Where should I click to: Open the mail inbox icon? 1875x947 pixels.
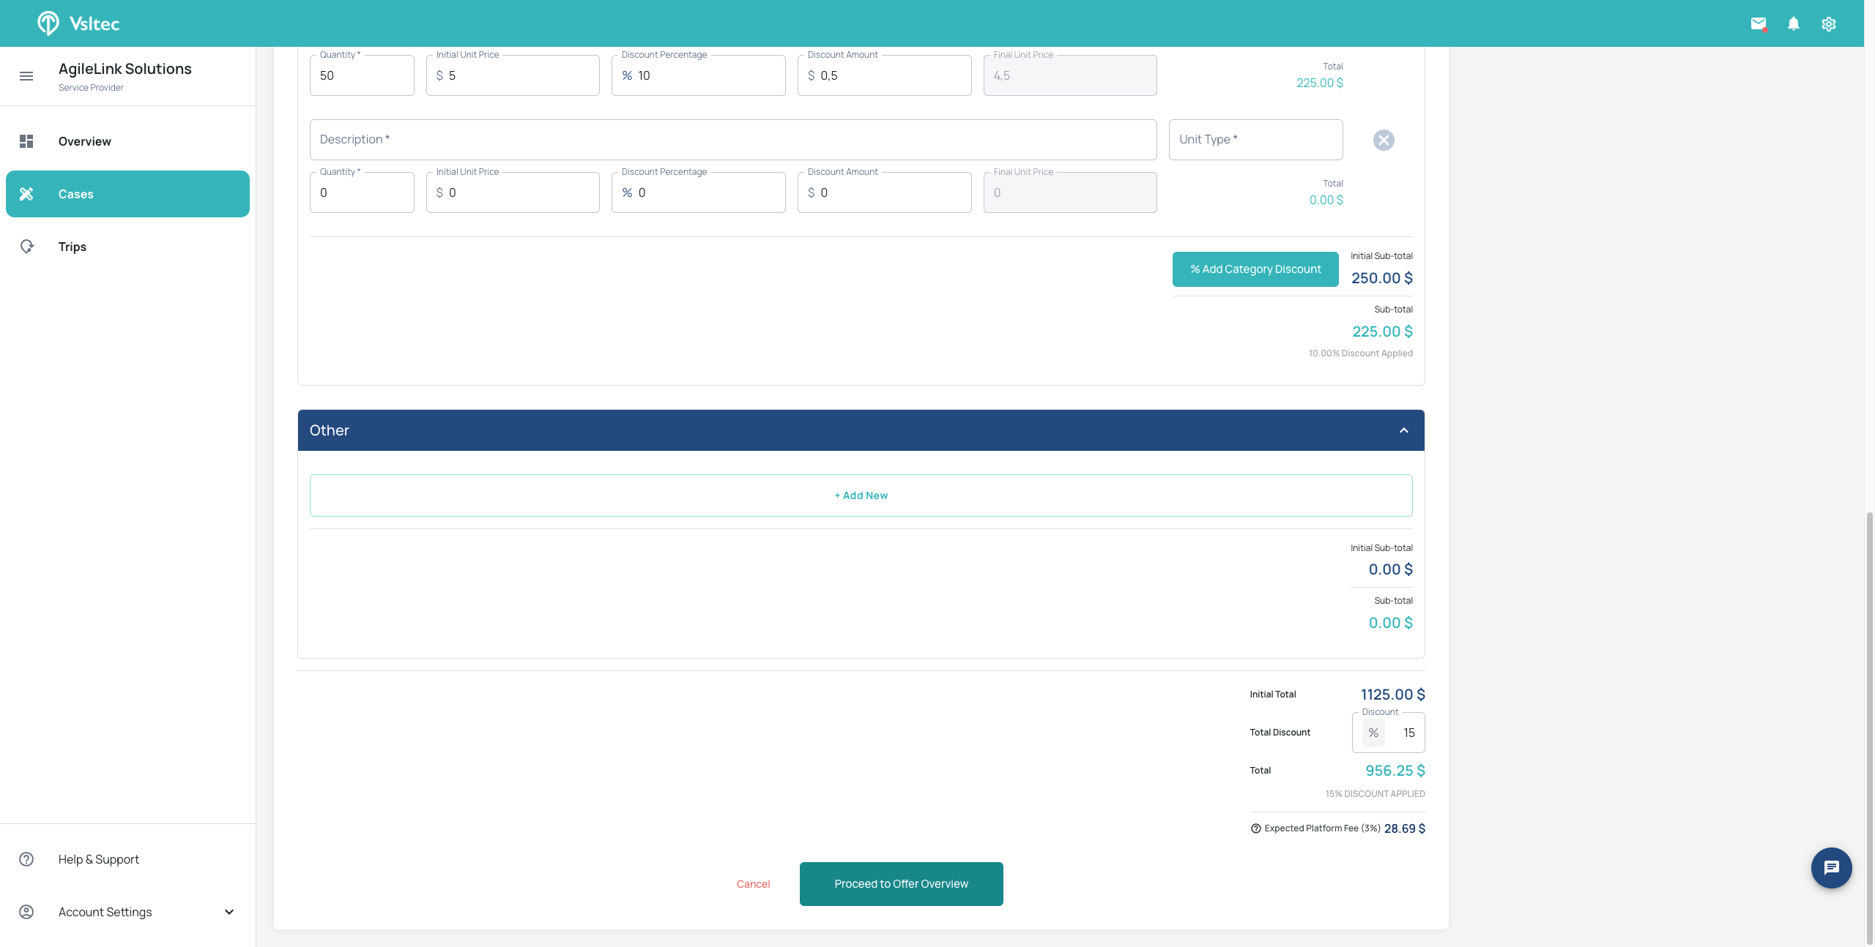1758,23
